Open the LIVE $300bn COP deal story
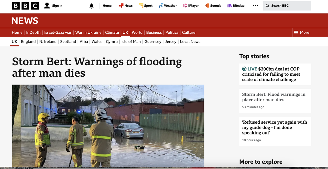This screenshot has height=169, width=328. tap(275, 74)
